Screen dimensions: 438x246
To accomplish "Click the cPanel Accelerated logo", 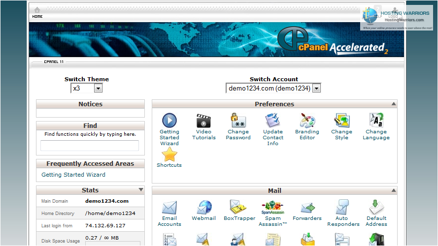I will pos(333,41).
